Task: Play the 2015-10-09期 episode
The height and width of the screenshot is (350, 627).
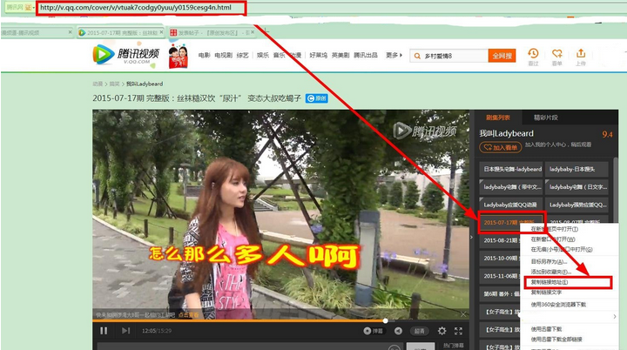Action: click(x=500, y=258)
